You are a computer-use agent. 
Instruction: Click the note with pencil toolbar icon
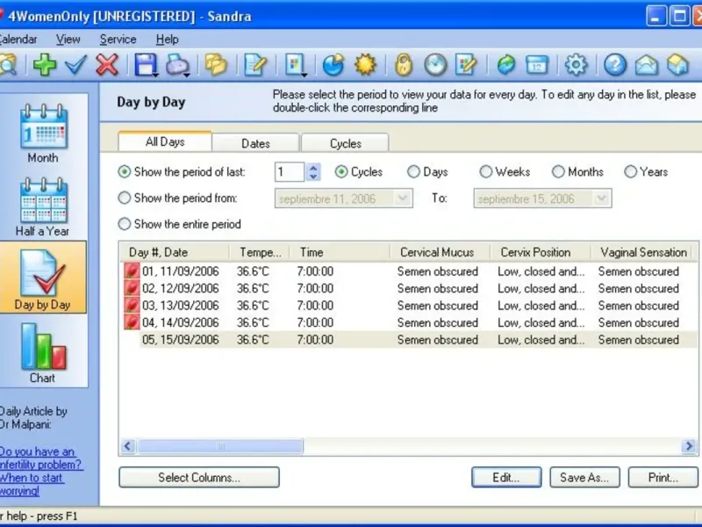tap(255, 65)
